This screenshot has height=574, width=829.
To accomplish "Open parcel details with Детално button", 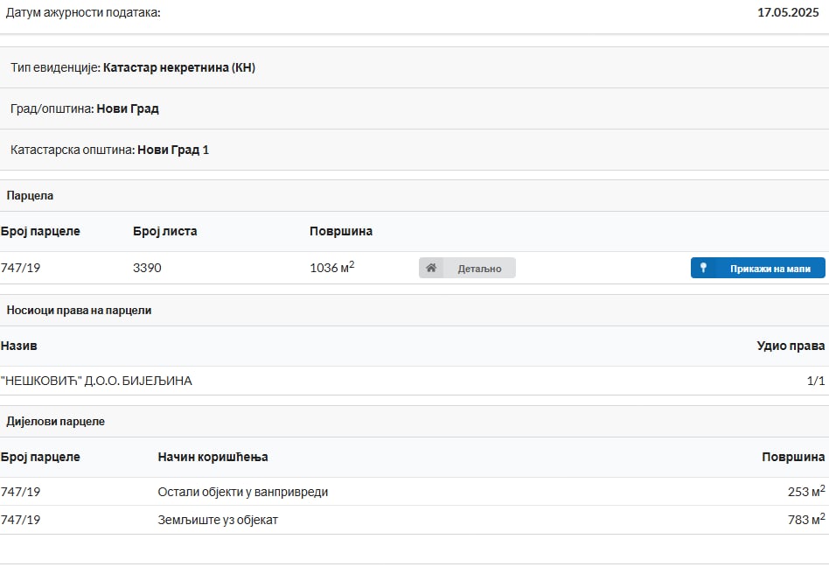I will pyautogui.click(x=467, y=268).
